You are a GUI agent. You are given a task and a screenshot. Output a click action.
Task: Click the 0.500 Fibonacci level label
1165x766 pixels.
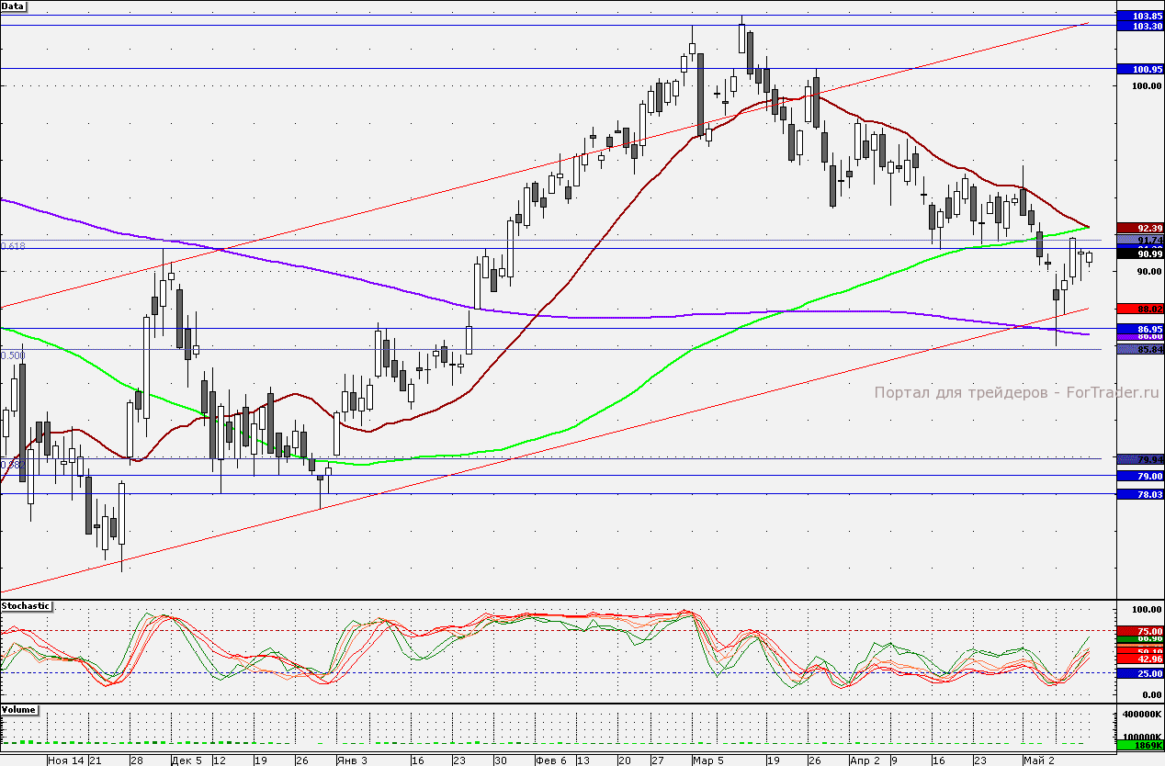click(13, 355)
